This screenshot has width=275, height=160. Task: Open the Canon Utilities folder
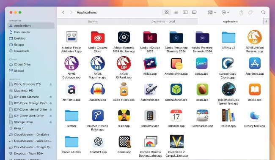71,141
